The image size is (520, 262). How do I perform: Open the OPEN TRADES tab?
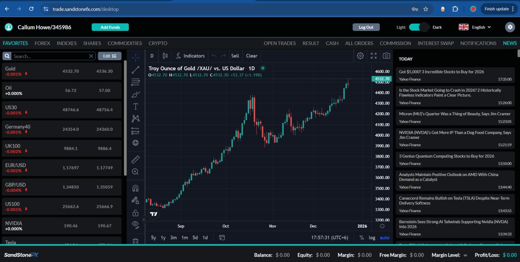(x=279, y=43)
